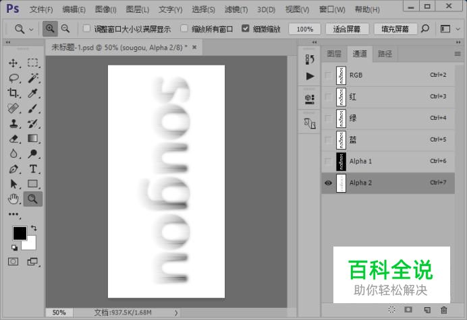Select the Brush tool
The image size is (467, 320).
[33, 108]
